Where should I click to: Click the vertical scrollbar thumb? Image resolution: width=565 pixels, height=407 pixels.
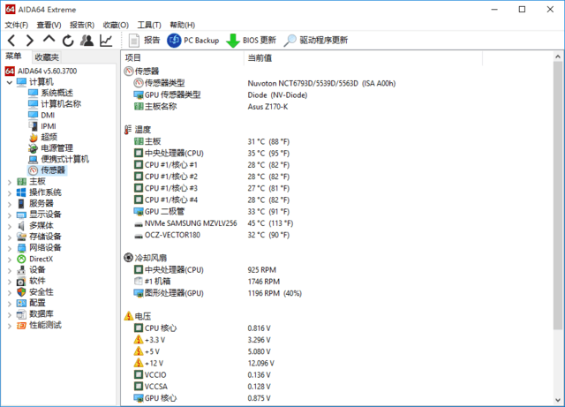[558, 195]
